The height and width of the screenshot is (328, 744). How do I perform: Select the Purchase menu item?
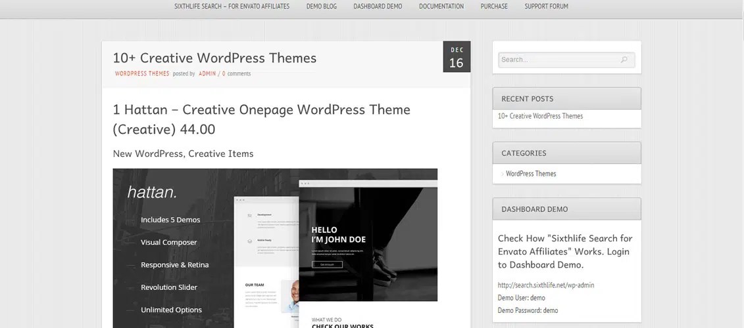[494, 6]
